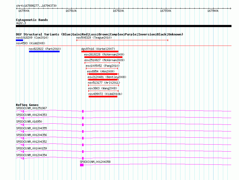
Task: Click the thin red line under esv3863
Action: [103, 91]
